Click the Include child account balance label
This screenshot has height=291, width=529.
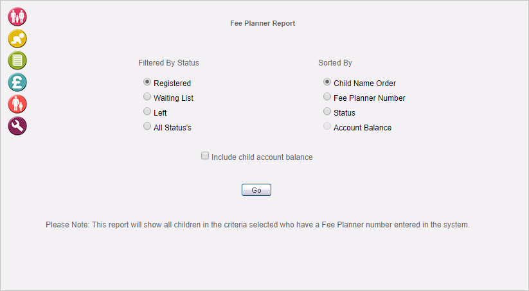262,157
